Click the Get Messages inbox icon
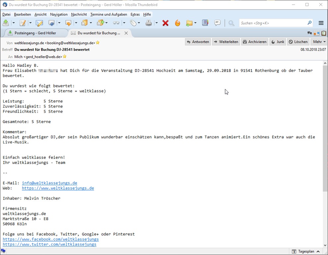 6,23
